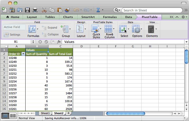Click the Search in Sheet field
The width and height of the screenshot is (189, 121).
152,10
